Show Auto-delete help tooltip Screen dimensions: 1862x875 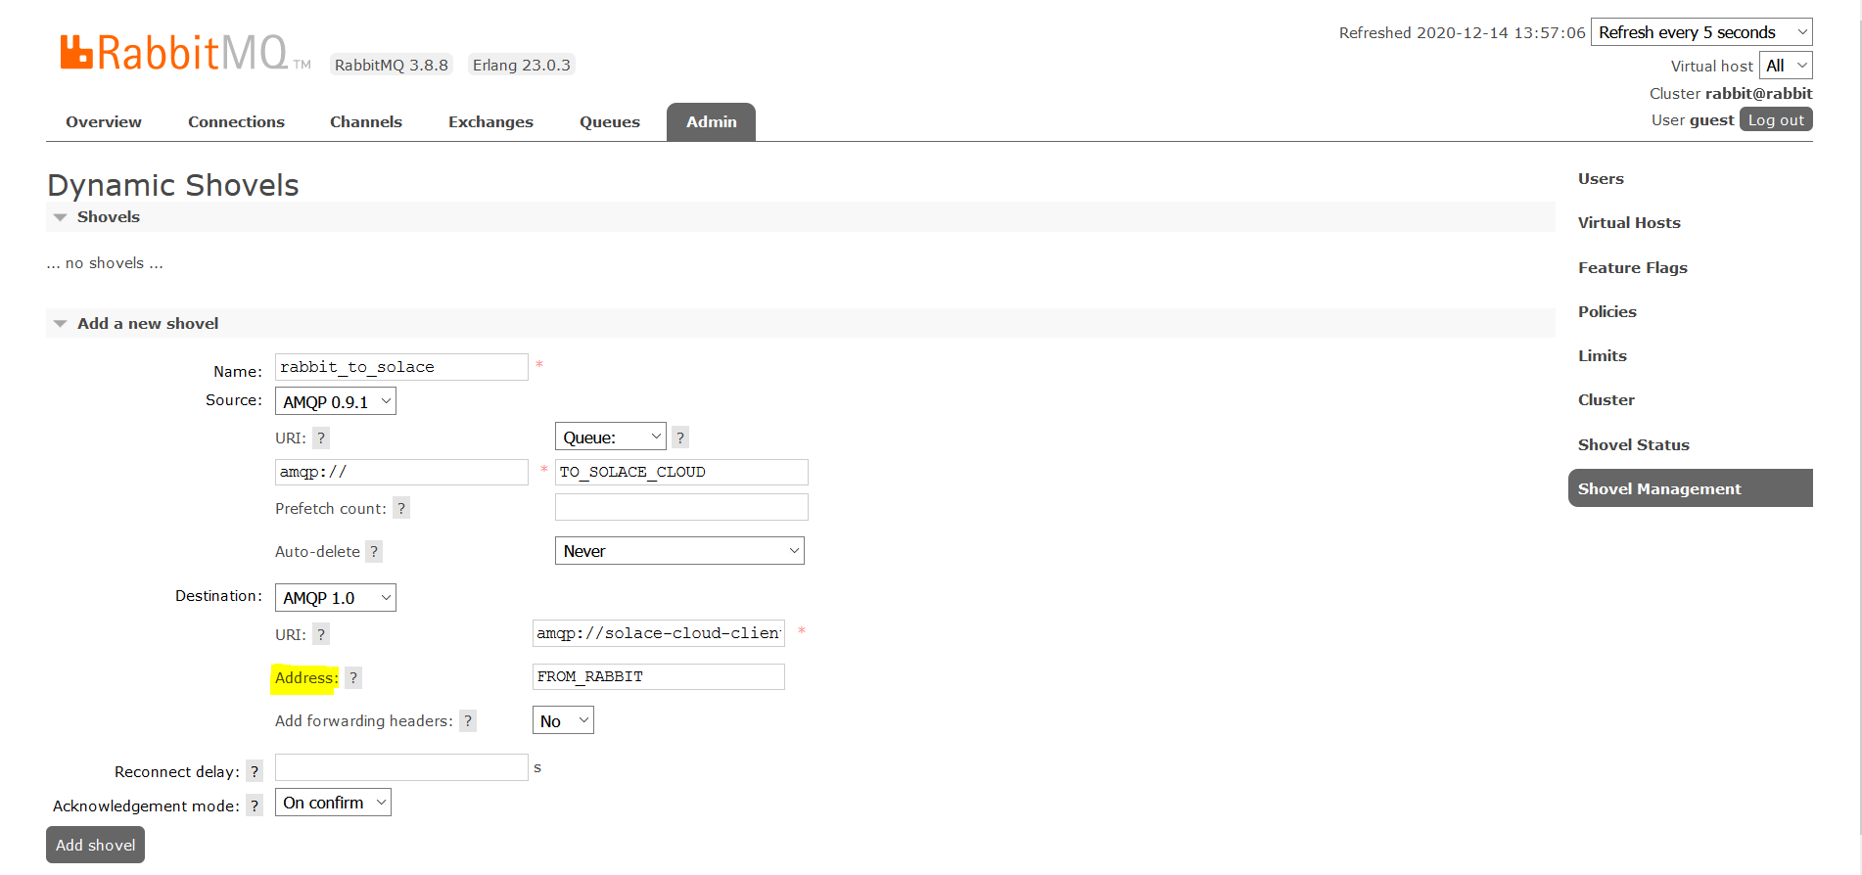(374, 552)
